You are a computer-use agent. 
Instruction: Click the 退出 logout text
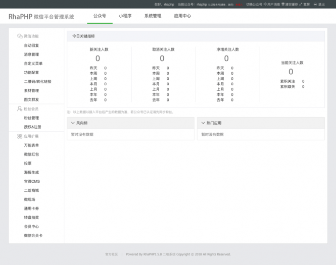321,4
